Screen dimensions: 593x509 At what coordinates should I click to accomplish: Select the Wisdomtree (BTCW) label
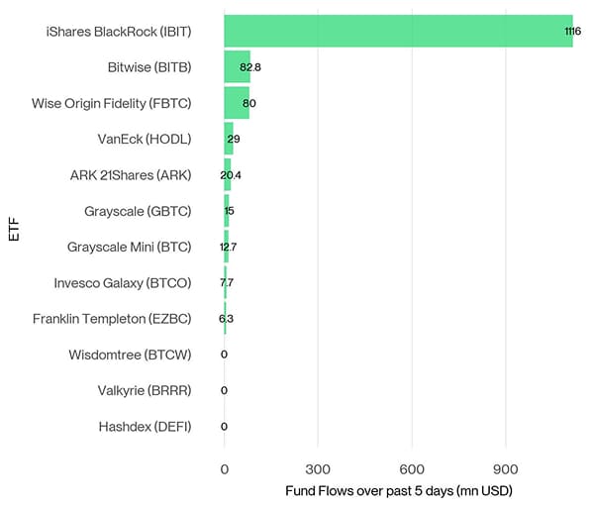coord(130,355)
